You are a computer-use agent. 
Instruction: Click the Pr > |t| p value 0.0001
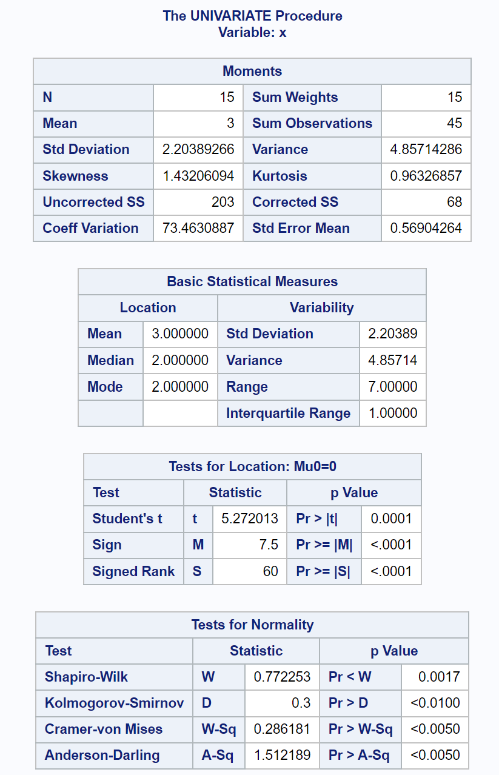(391, 518)
